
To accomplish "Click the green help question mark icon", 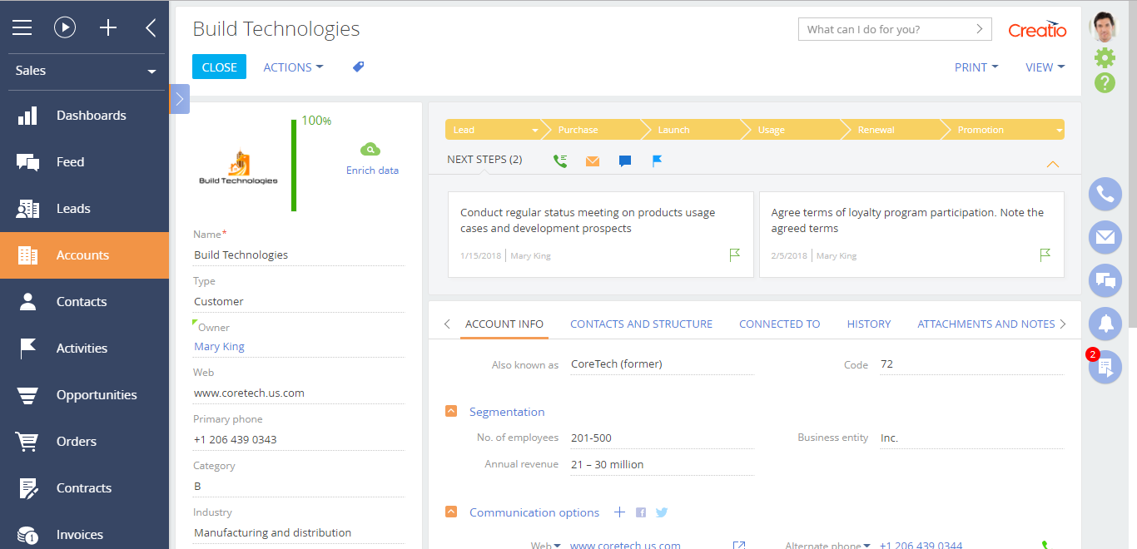I will coord(1105,82).
